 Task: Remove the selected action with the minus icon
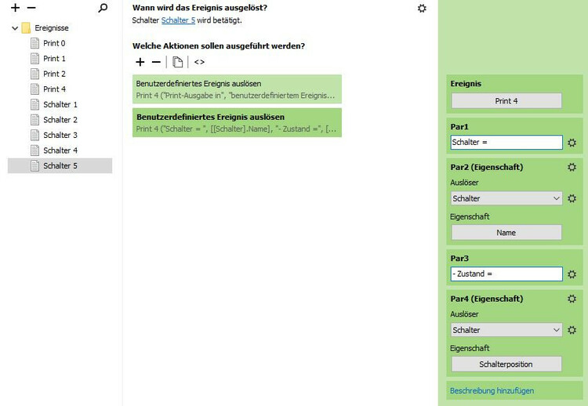[156, 62]
